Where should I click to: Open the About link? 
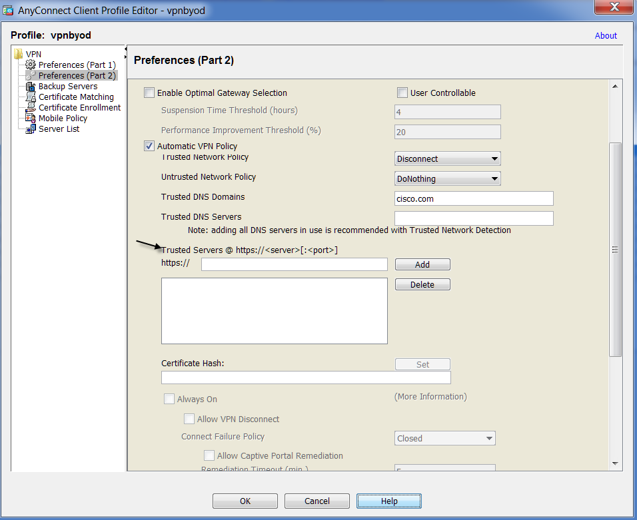point(606,36)
